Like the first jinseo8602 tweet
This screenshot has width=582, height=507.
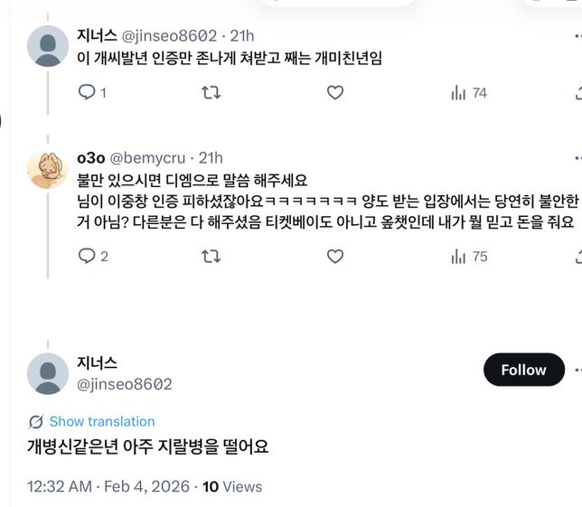pos(334,92)
